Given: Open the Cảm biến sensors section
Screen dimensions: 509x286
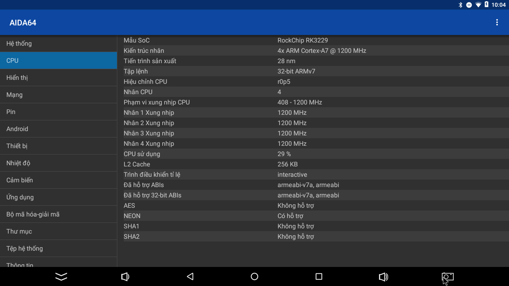Looking at the screenshot, I should tap(58, 180).
